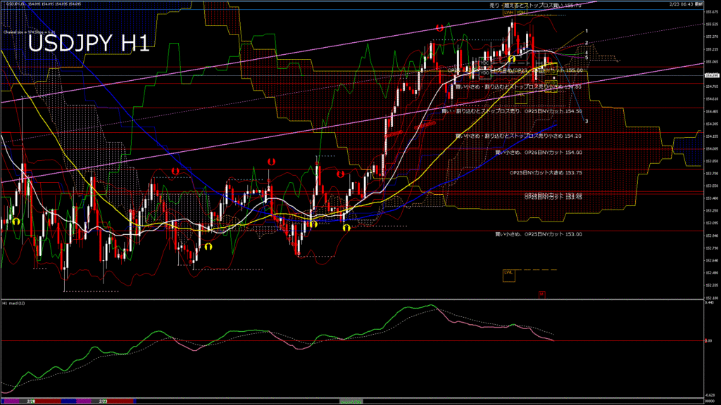Select the YDC label box on chart
721x405 pixels.
pos(484,63)
